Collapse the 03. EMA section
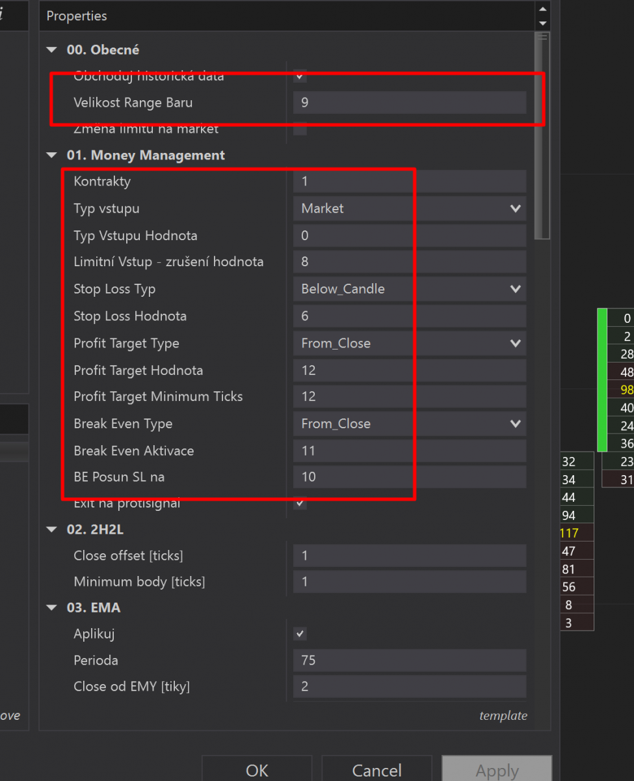The image size is (634, 781). click(x=51, y=608)
